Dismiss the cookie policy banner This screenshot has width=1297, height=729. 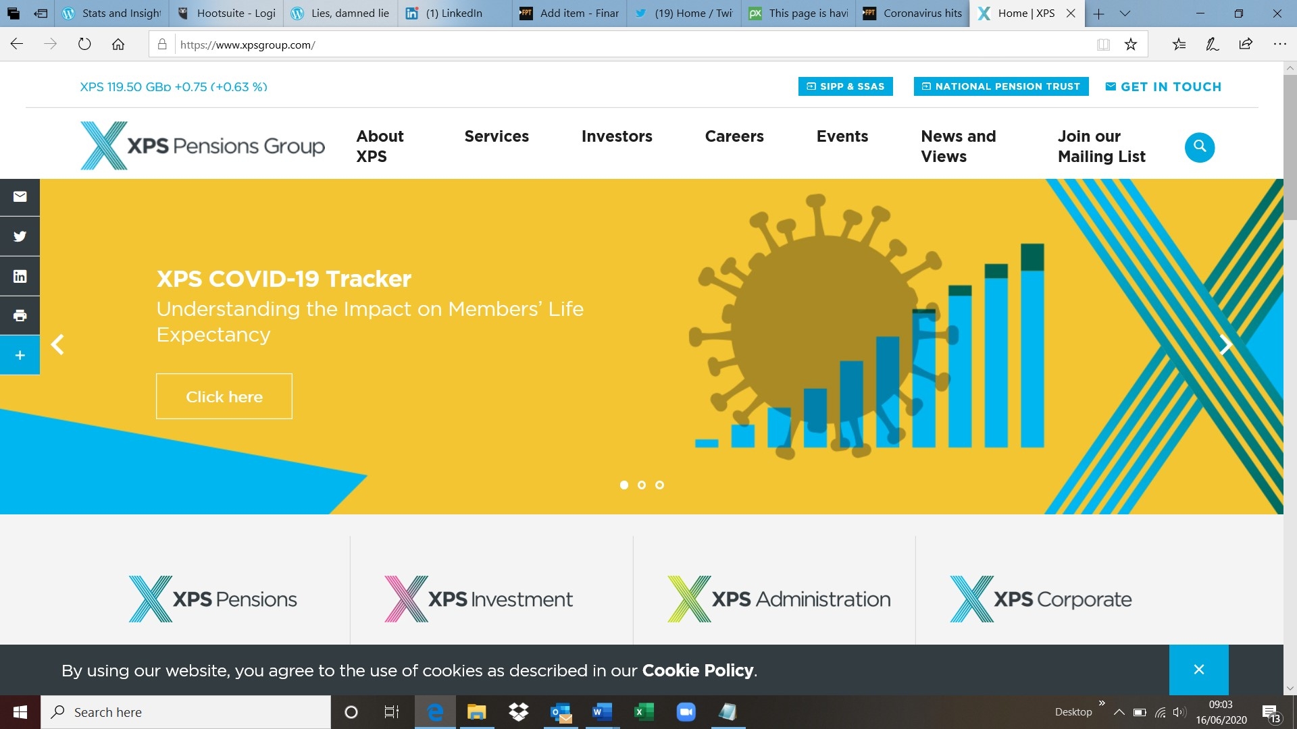click(x=1199, y=670)
